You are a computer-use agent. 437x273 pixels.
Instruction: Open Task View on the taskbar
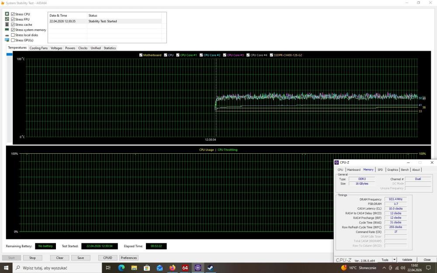(108, 268)
